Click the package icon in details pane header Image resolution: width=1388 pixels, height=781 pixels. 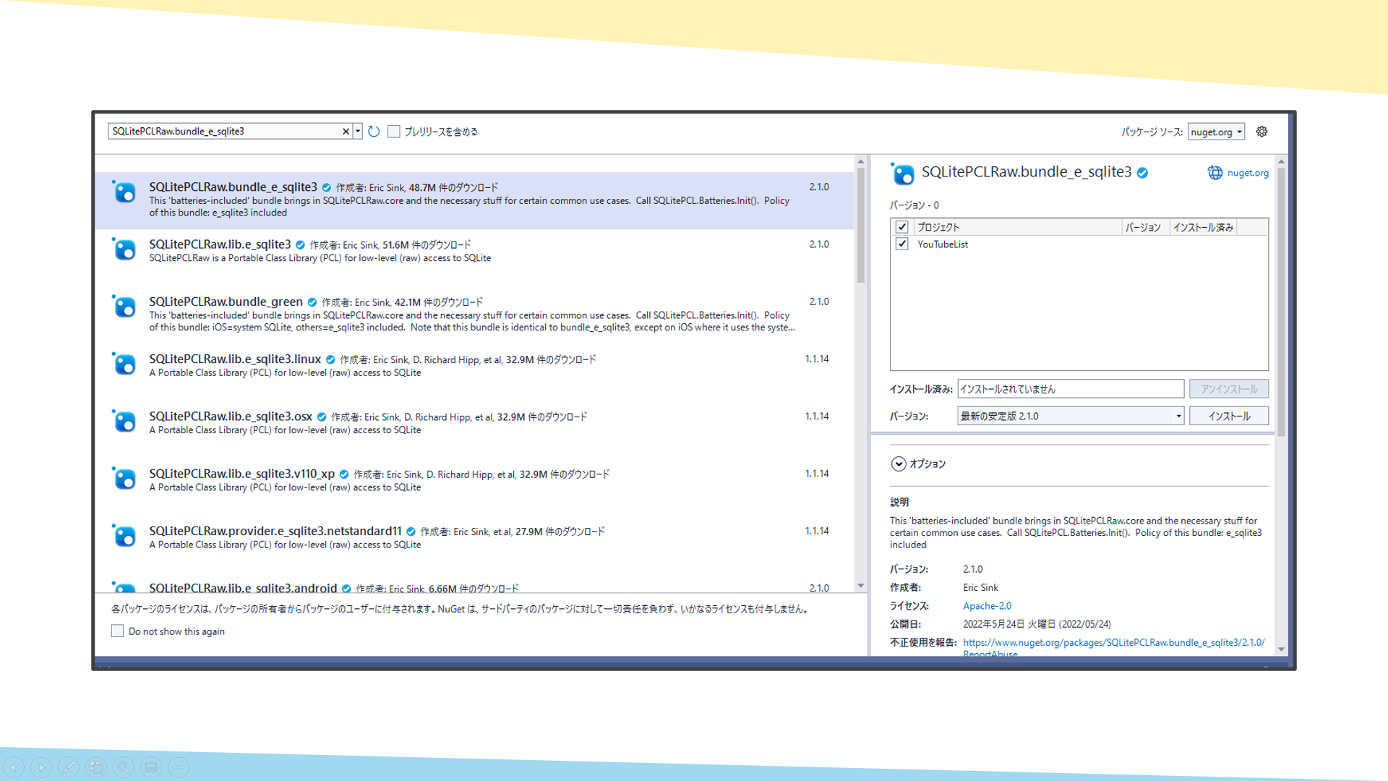(902, 174)
